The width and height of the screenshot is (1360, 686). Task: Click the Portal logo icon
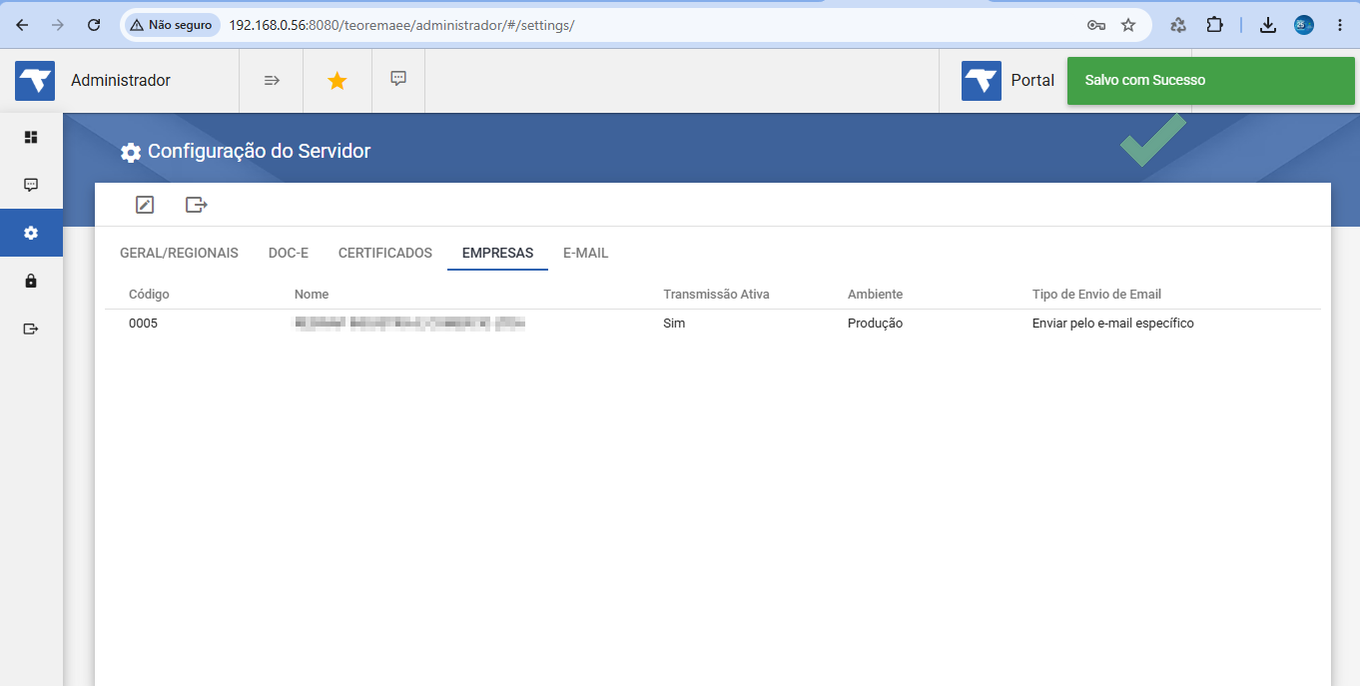coord(982,81)
